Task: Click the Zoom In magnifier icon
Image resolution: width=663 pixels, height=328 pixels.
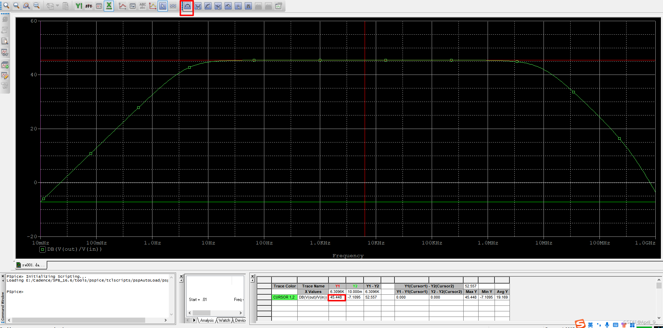Action: point(6,6)
